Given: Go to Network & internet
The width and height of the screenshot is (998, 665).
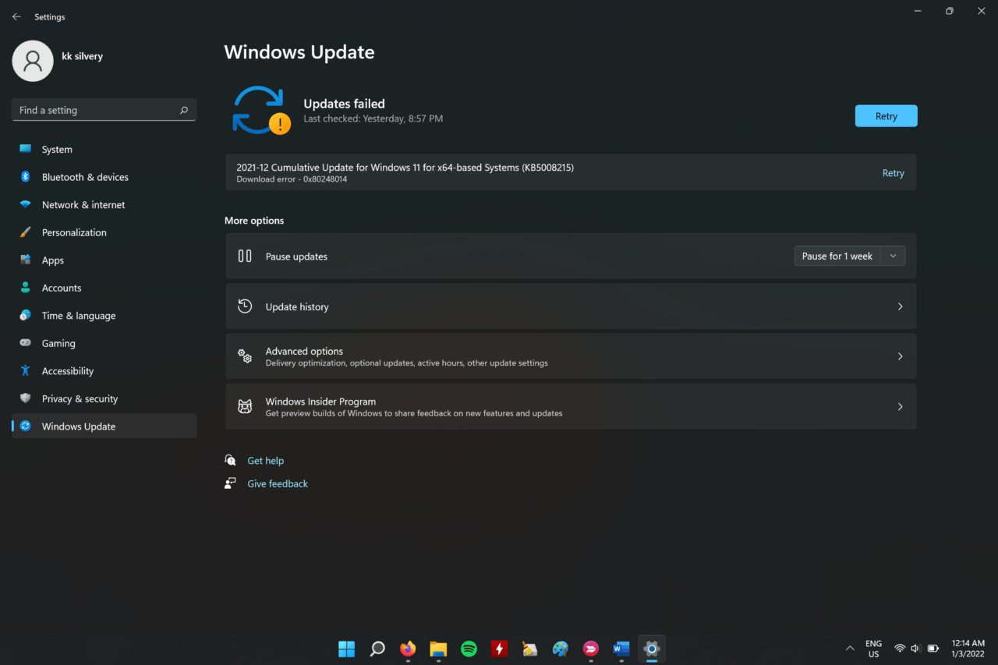Looking at the screenshot, I should pyautogui.click(x=104, y=205).
